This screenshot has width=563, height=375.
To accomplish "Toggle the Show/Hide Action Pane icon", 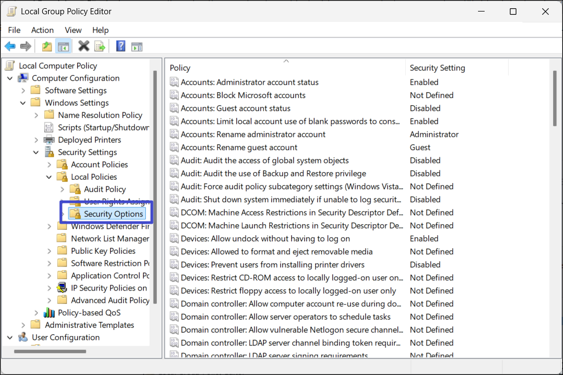I will tap(137, 47).
